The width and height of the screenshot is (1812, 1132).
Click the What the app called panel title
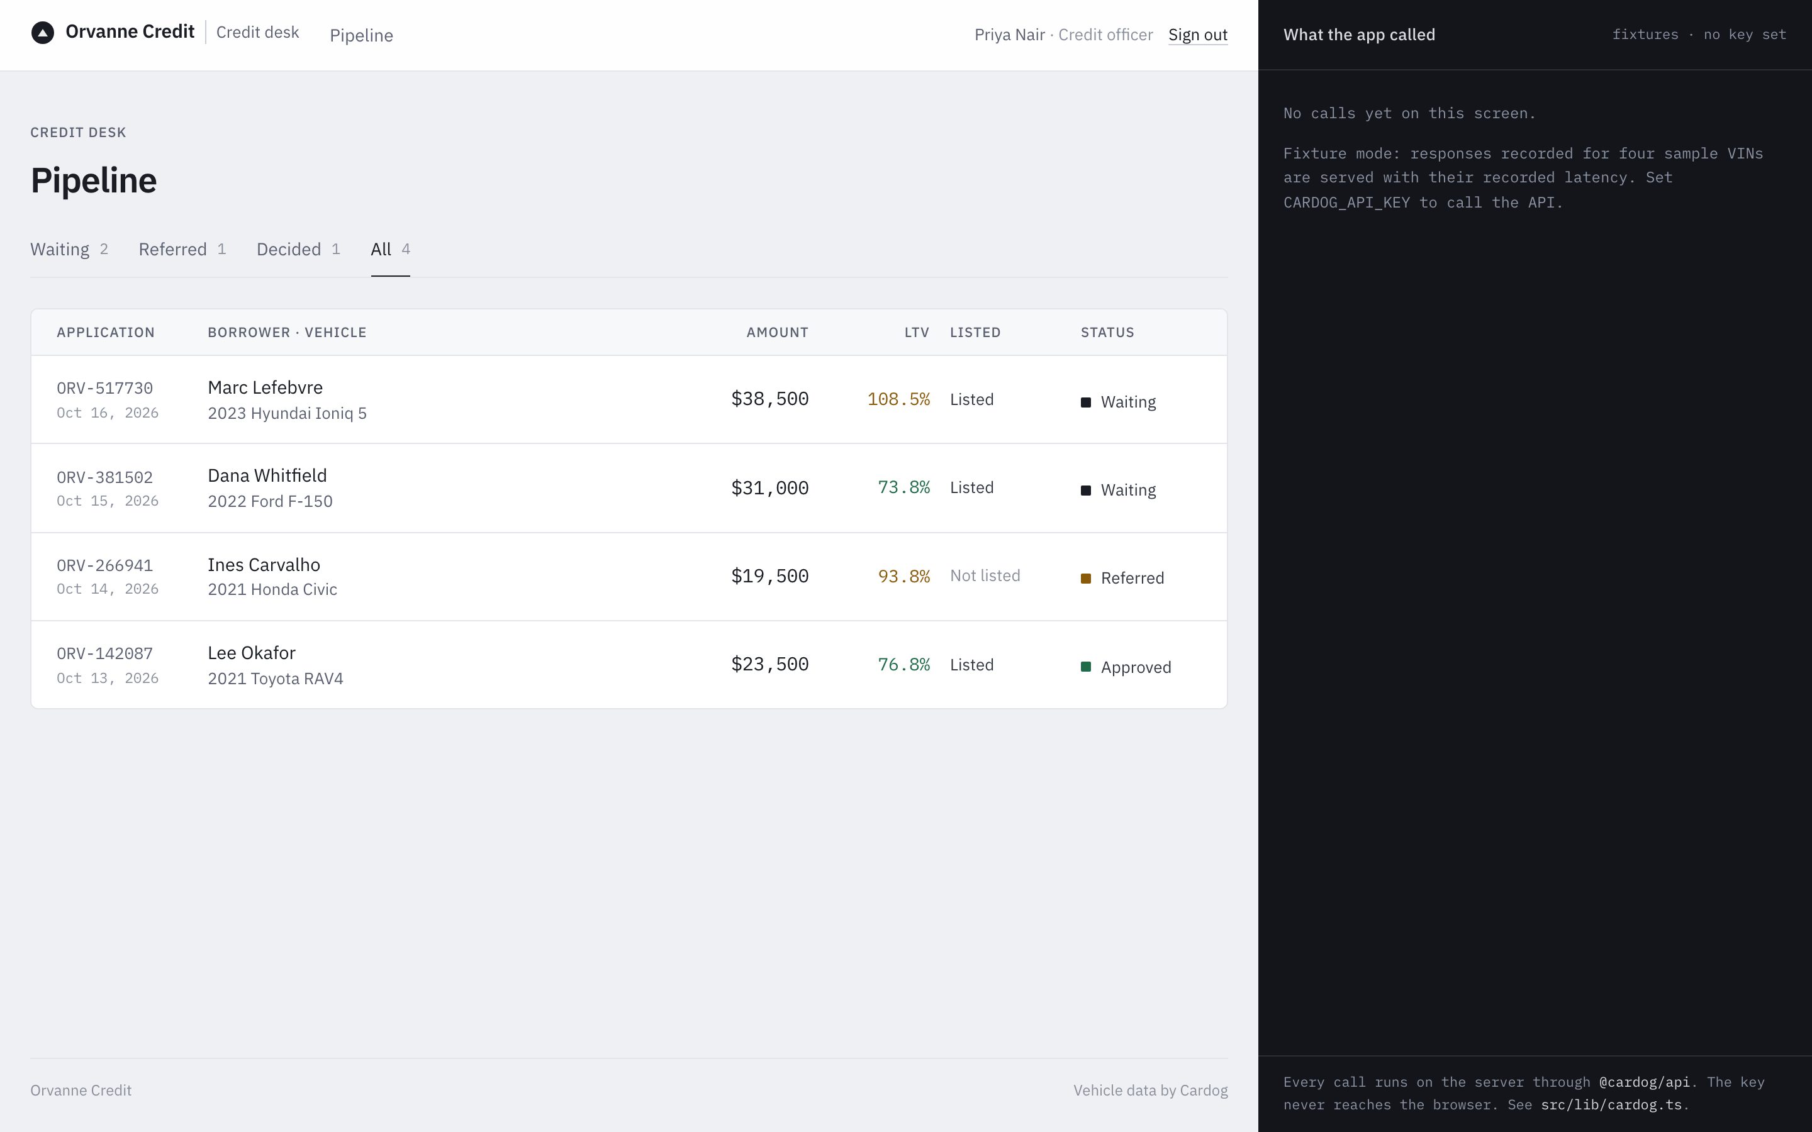[x=1359, y=35]
